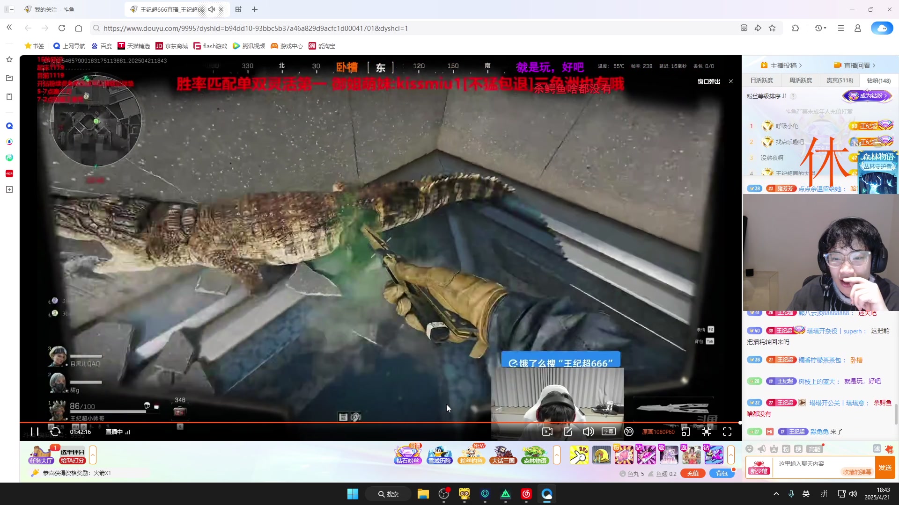
Task: Click the help question mark beside 粉丝等级排序
Action: coord(793,96)
